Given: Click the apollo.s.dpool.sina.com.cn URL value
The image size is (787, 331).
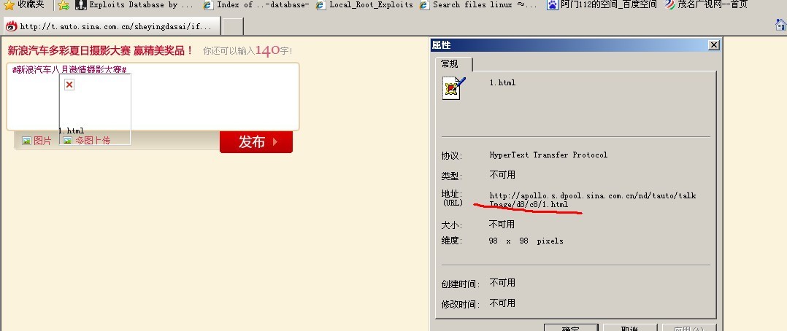Looking at the screenshot, I should (593, 200).
